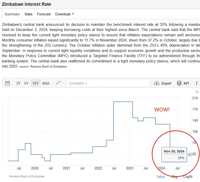Click the highlighted data point at 35
Screen dimensions: 200x182
tap(190, 154)
